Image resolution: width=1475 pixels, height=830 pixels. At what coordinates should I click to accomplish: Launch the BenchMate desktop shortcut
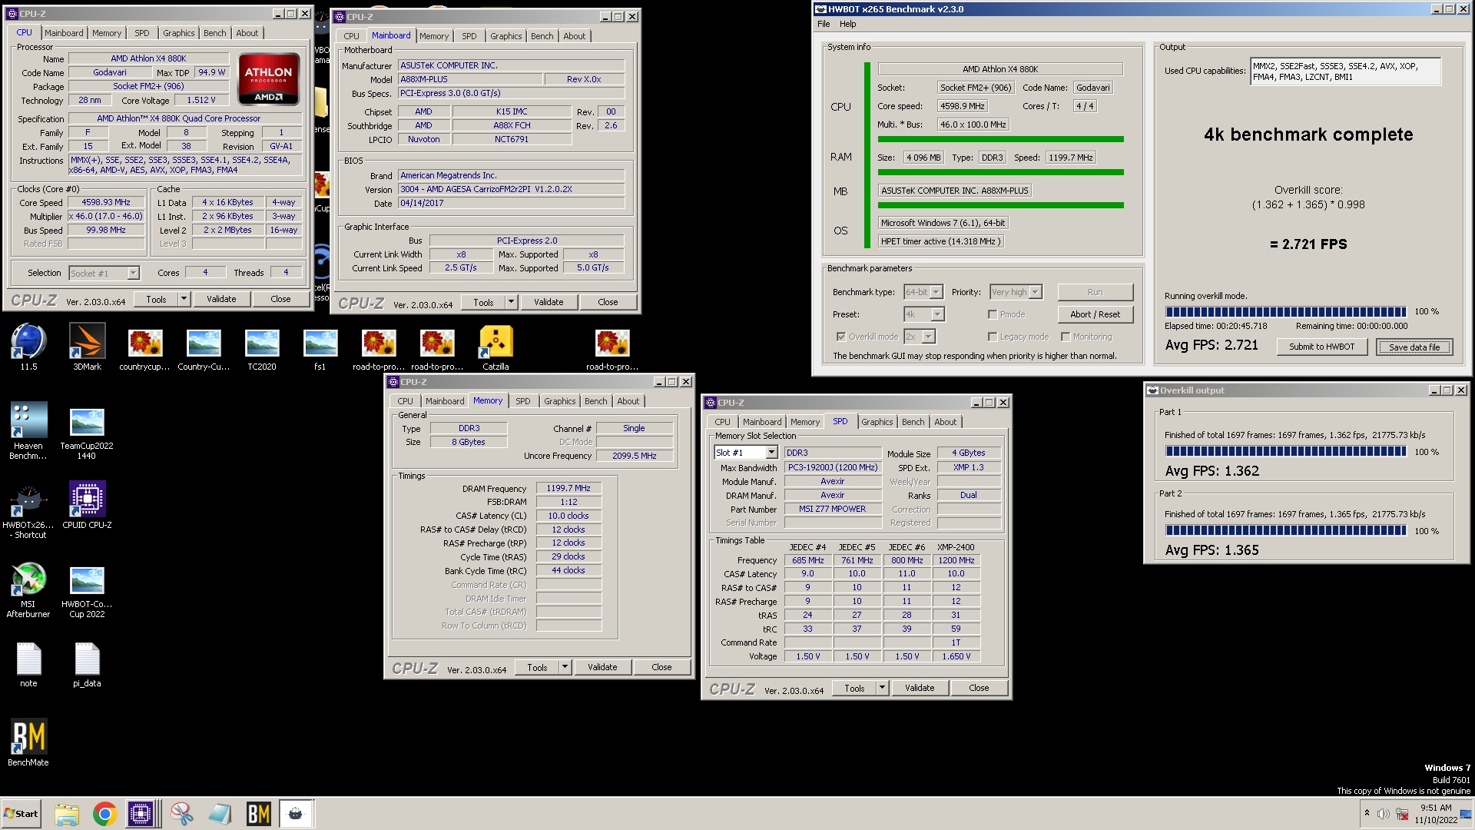[x=28, y=742]
